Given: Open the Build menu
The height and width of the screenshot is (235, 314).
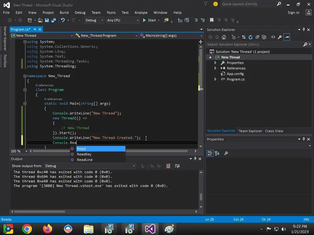Looking at the screenshot, I should pos(64,13).
